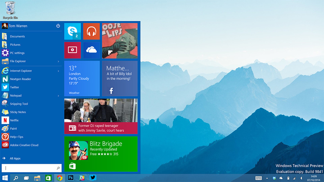
Task: Open the Skype tile
Action: 72,31
